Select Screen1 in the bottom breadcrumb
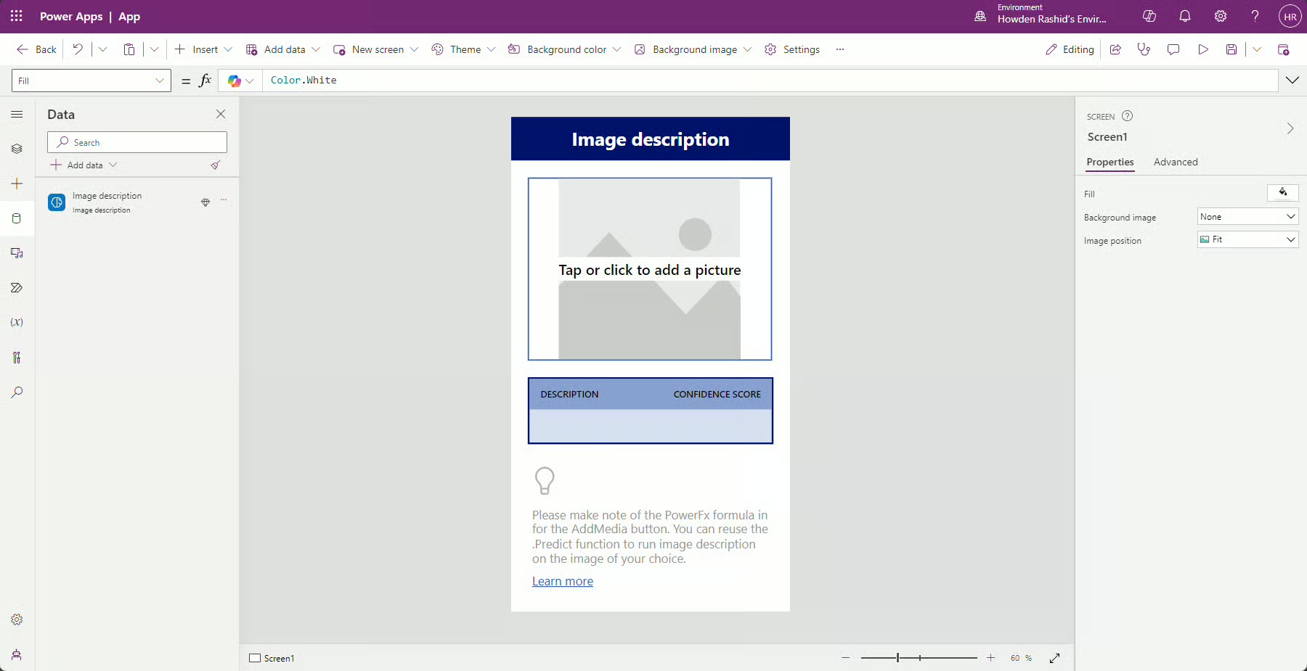 pyautogui.click(x=272, y=658)
